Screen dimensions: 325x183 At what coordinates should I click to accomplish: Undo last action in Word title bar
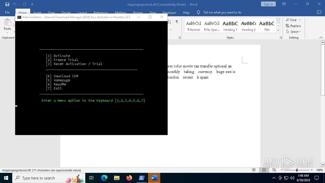click(15, 4)
